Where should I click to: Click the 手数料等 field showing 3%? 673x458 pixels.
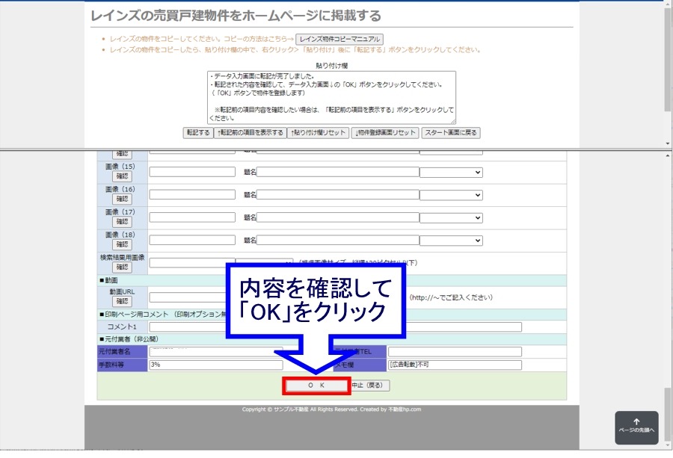pyautogui.click(x=216, y=365)
